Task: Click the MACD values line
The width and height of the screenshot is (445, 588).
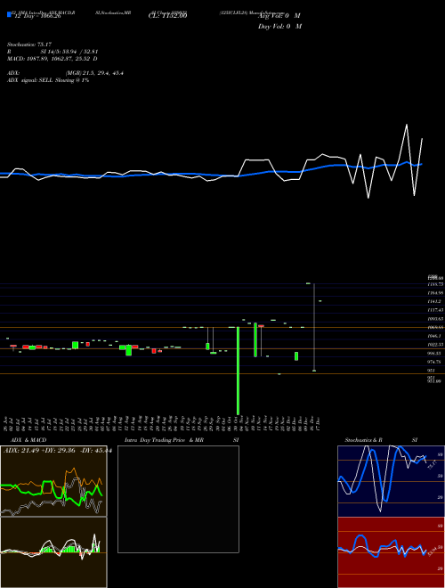Action: pos(53,59)
